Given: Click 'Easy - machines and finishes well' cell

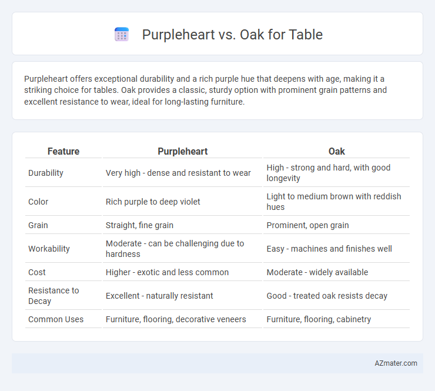Looking at the screenshot, I should (x=329, y=249).
